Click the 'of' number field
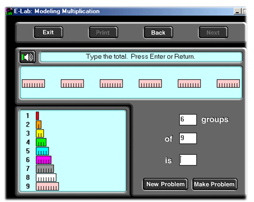 pos(188,138)
